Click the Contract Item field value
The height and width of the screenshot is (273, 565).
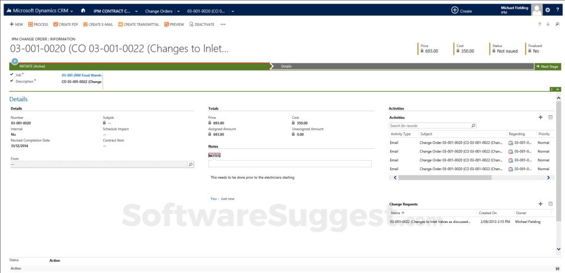coord(105,146)
